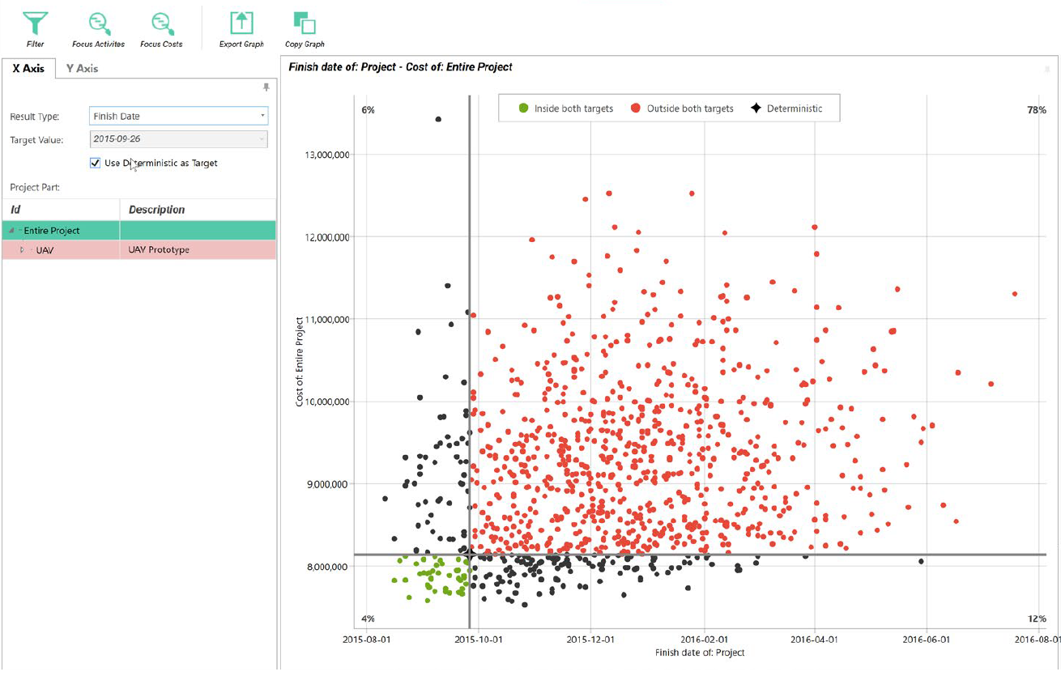Click the Filter funnel icon

click(x=35, y=24)
